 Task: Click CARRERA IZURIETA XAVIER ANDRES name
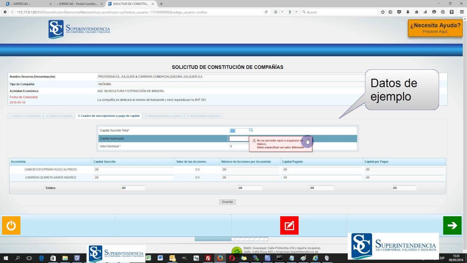pyautogui.click(x=51, y=178)
